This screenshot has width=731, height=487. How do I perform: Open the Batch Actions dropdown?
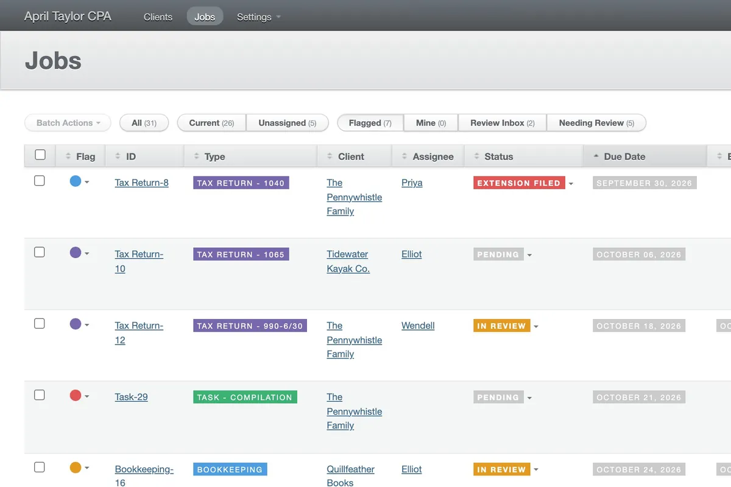(68, 123)
